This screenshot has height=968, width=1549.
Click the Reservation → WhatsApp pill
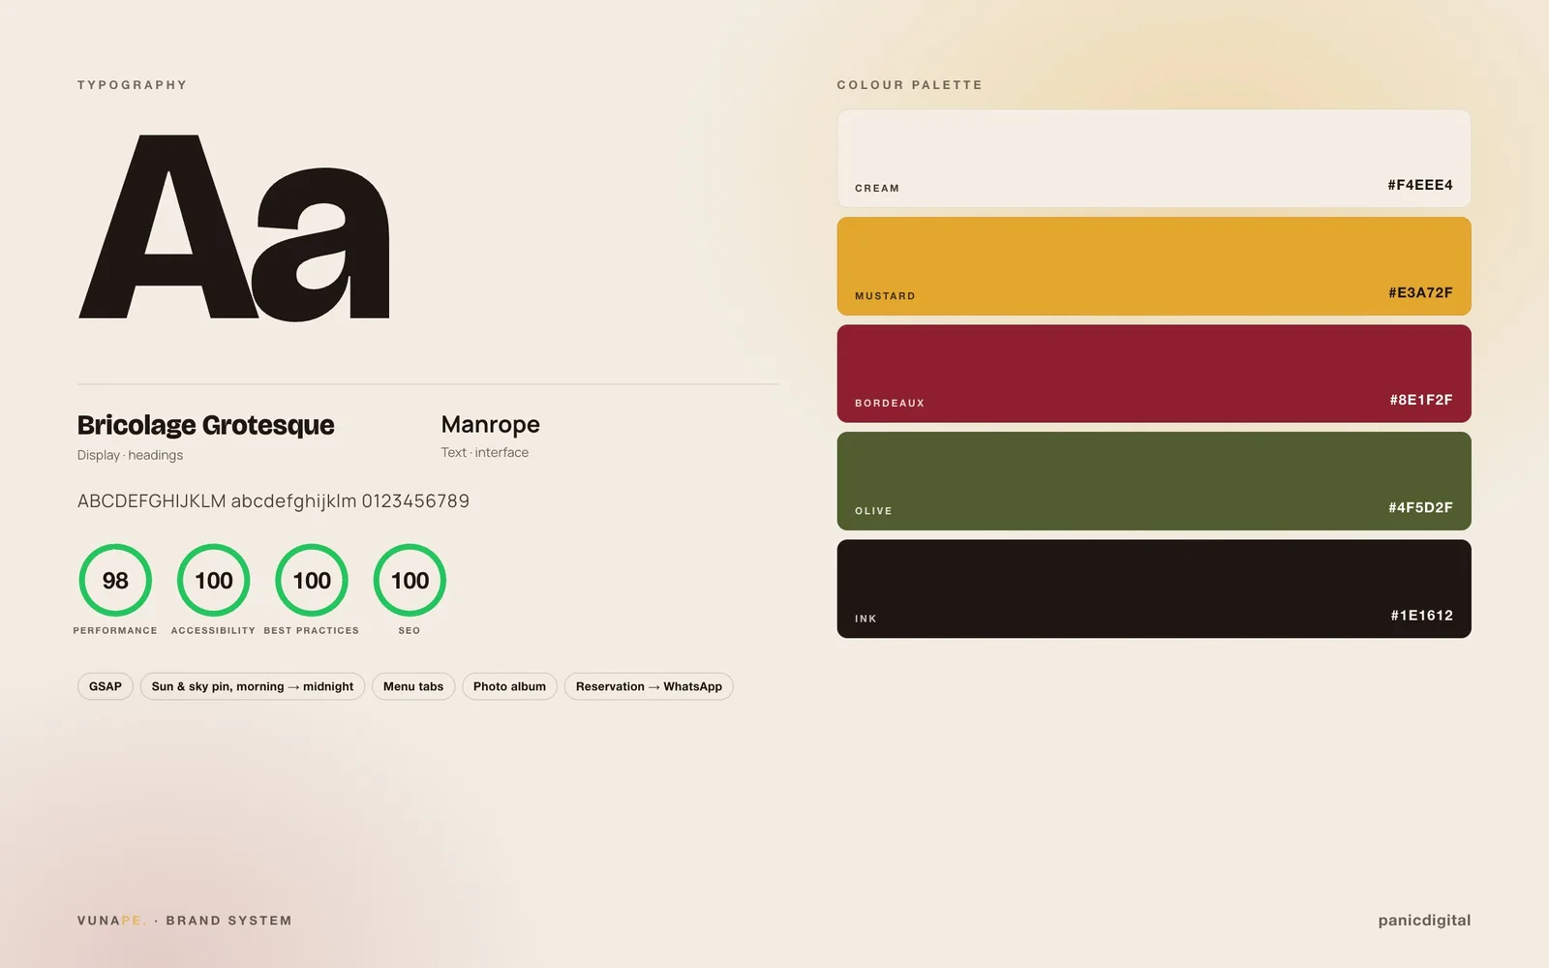tap(649, 686)
